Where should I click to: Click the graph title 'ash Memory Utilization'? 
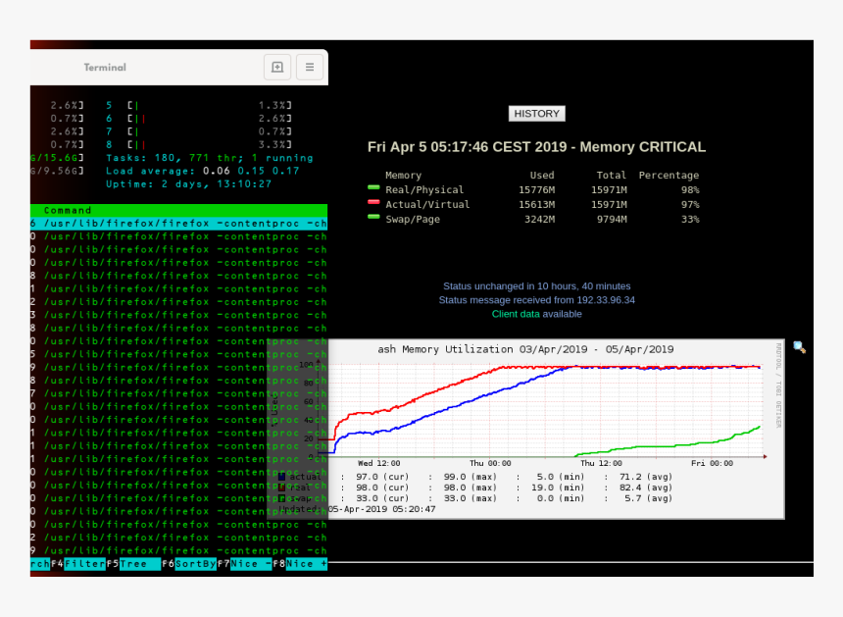[445, 349]
